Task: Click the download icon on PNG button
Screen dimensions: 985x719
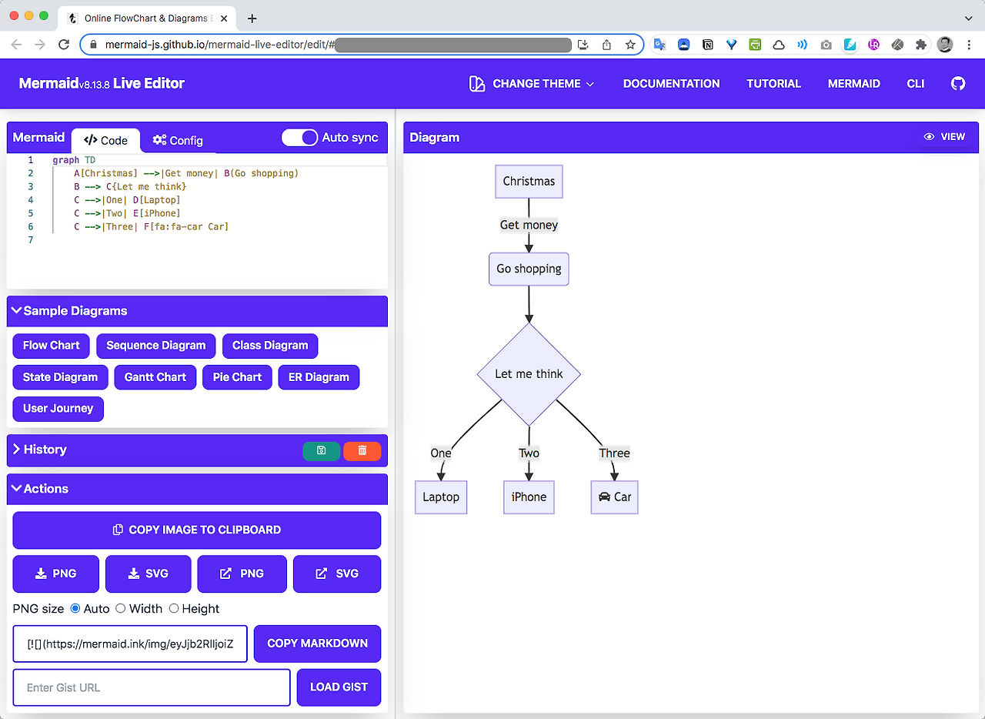Action: click(x=42, y=574)
